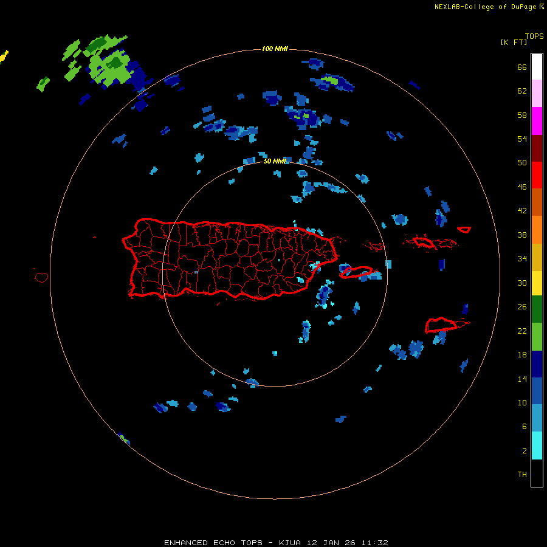Click the legend value 54
The width and height of the screenshot is (547, 547).
[522, 139]
